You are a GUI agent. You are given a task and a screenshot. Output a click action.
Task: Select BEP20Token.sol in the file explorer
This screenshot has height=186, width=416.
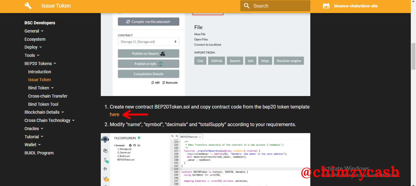click(x=126, y=160)
